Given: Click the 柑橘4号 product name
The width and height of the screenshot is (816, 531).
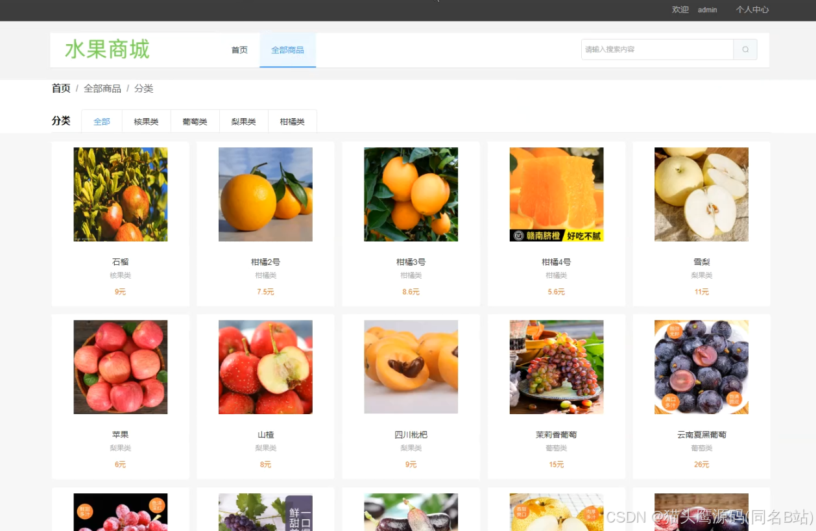Looking at the screenshot, I should (557, 262).
